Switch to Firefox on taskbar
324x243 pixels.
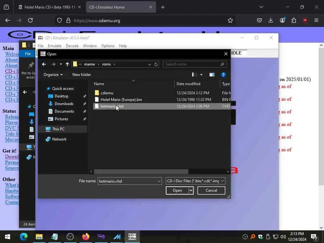tap(85, 237)
